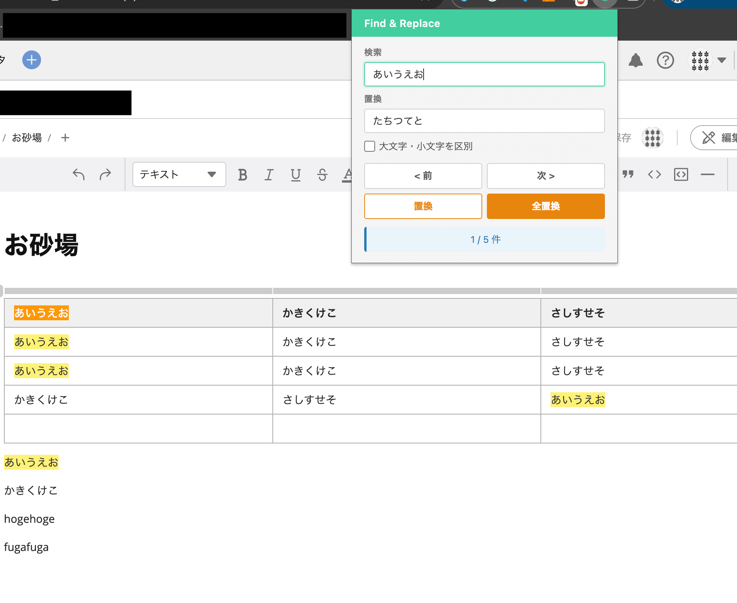Viewport: 737px width, 603px height.
Task: Click the Undo arrow icon
Action: pyautogui.click(x=79, y=175)
